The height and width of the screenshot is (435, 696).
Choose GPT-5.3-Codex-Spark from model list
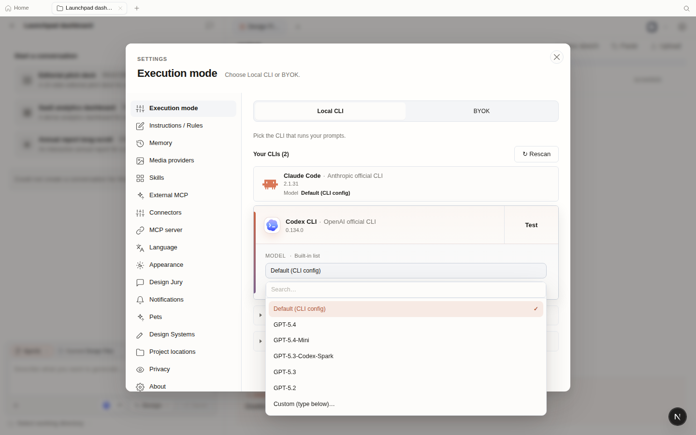(x=406, y=356)
